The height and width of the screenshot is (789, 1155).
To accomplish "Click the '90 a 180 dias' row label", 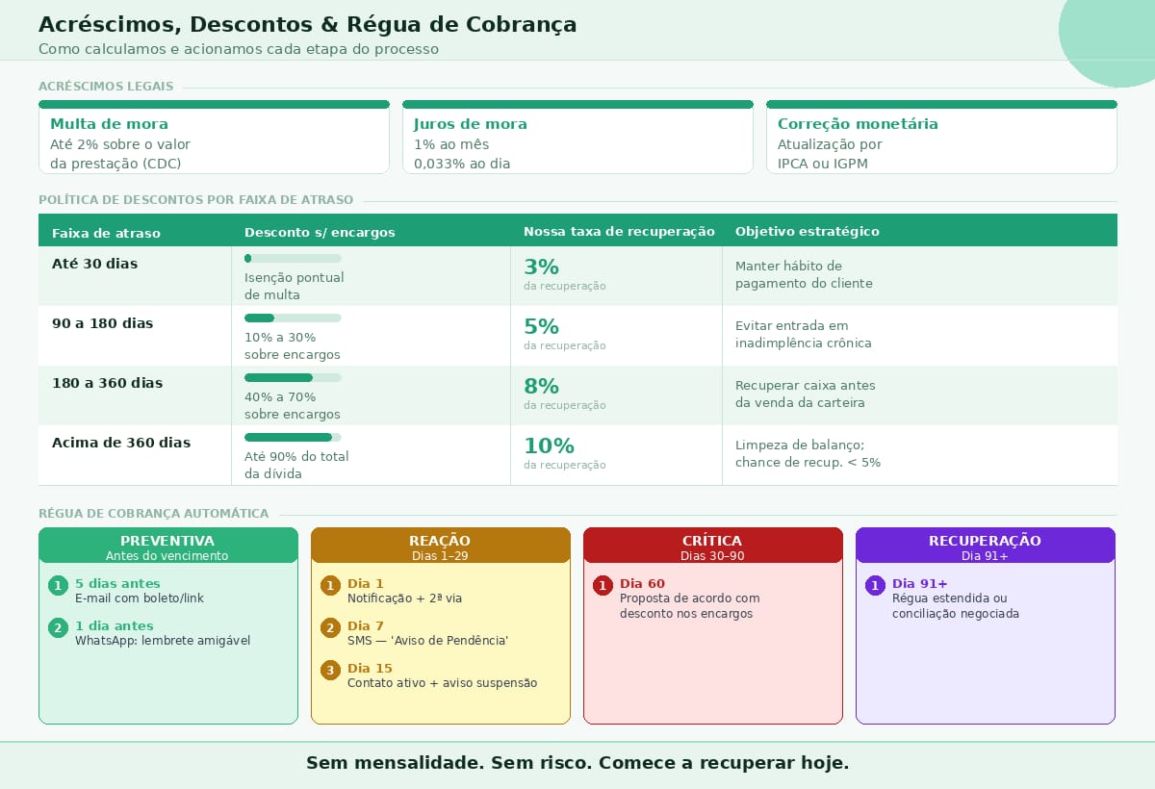I will (102, 323).
